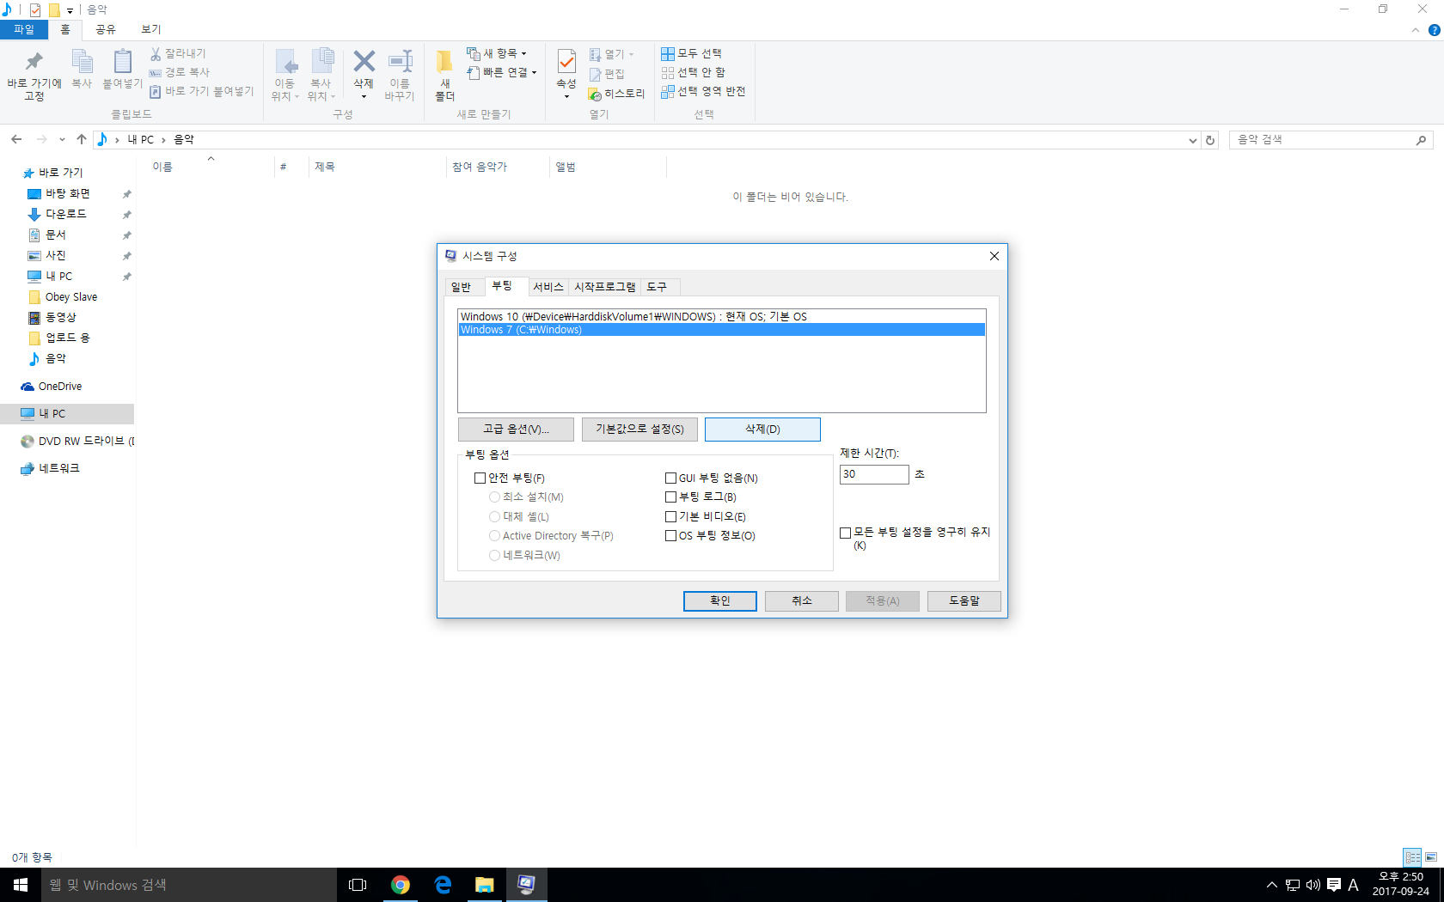Open Chrome from the taskbar

401,885
